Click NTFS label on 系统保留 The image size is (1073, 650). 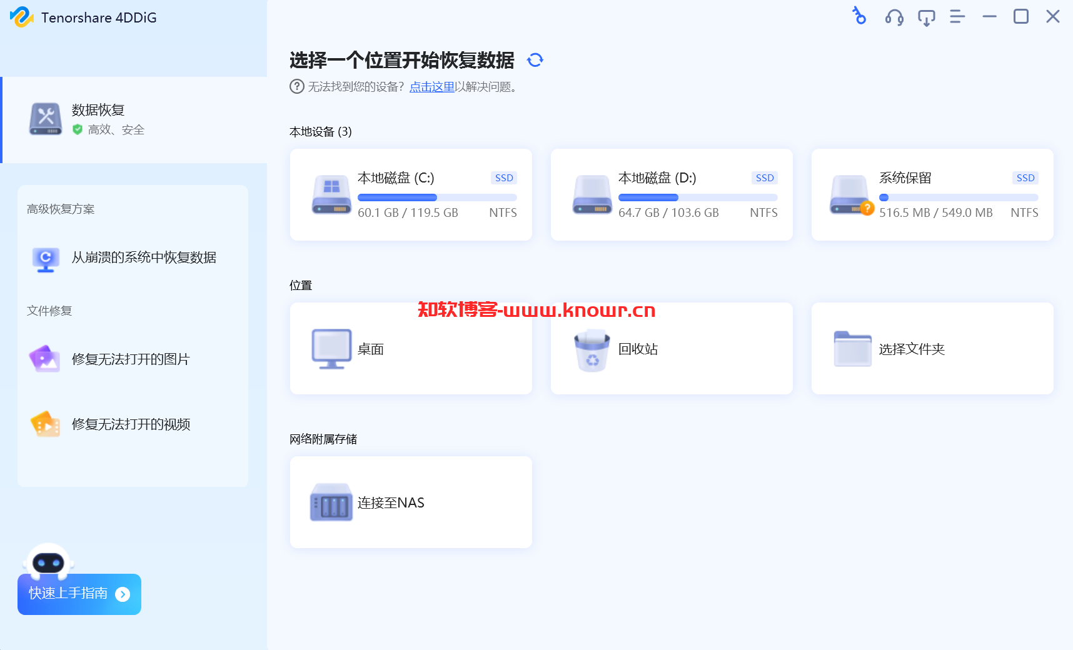tap(1024, 212)
